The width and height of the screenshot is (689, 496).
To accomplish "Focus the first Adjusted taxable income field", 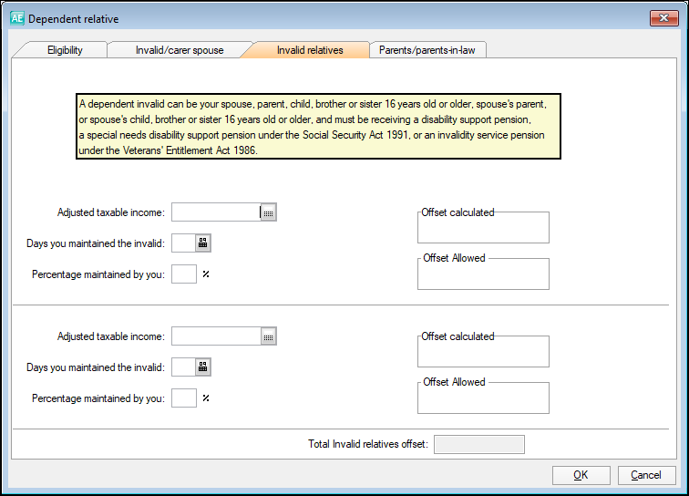I will tap(216, 212).
